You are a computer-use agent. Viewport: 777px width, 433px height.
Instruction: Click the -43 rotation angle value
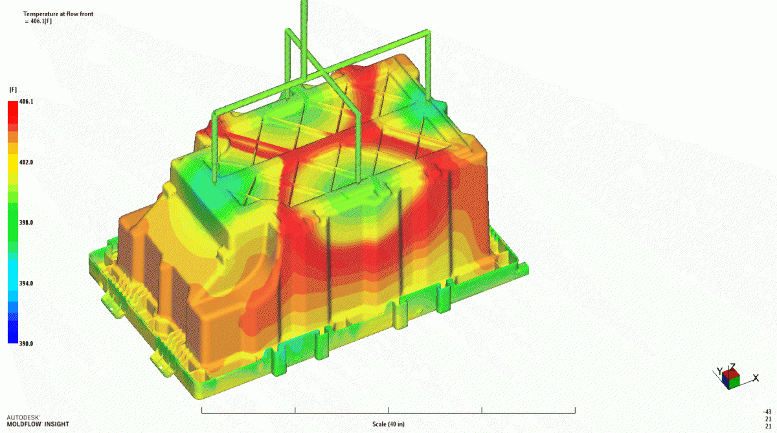pos(767,412)
